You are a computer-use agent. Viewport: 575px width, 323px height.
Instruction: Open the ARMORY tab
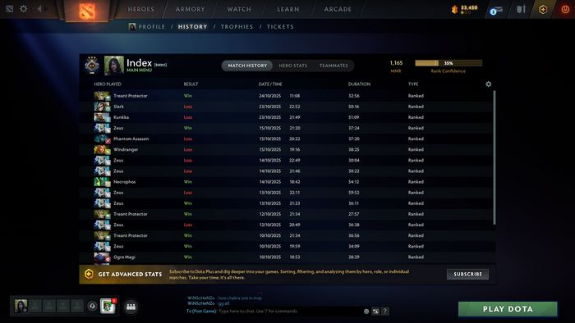(190, 9)
